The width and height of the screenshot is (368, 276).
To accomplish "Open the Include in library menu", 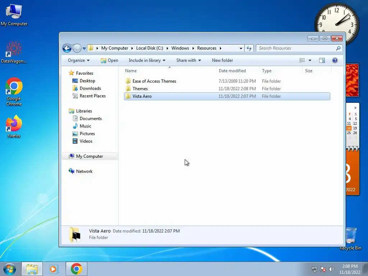I will click(147, 60).
